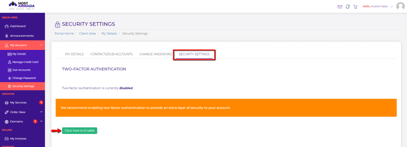Click the Change Password asterisk icon
The width and height of the screenshot is (407, 147).
(x=10, y=78)
